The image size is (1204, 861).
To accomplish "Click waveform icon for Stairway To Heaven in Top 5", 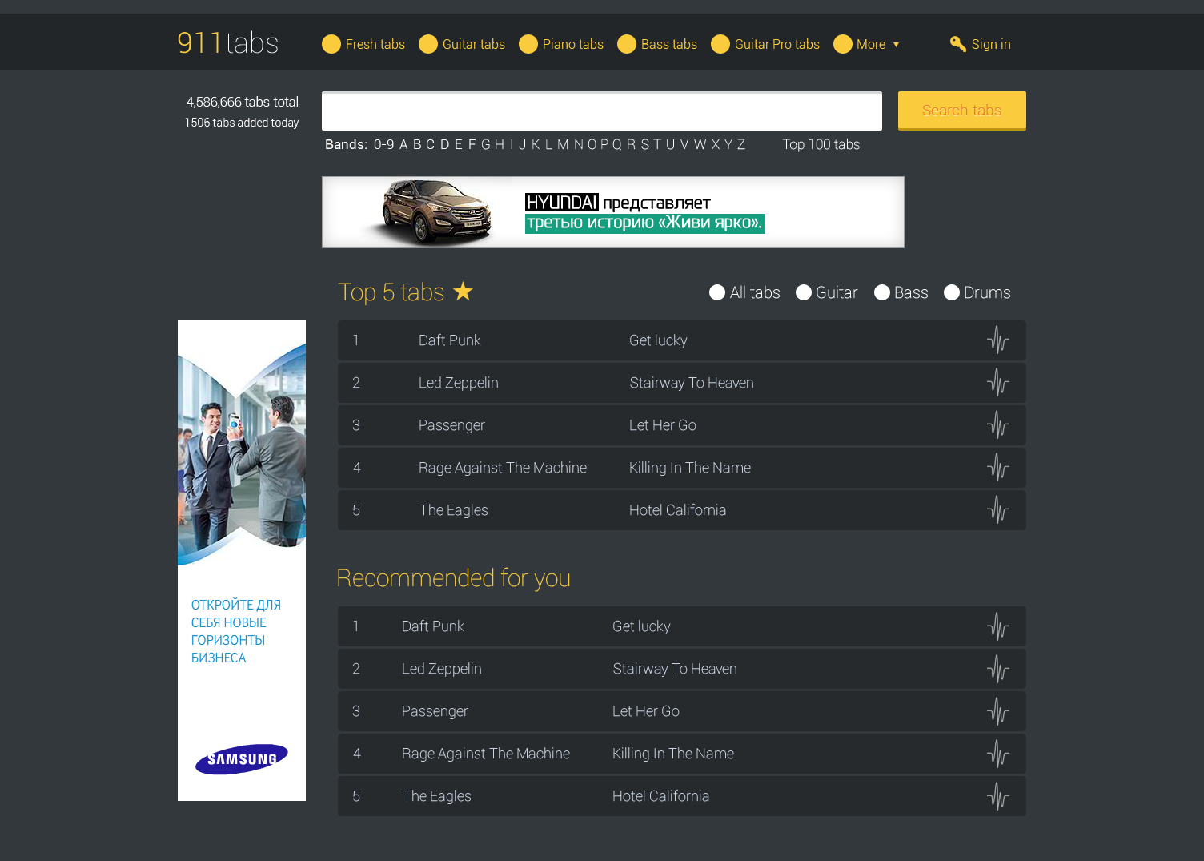I will pos(997,383).
